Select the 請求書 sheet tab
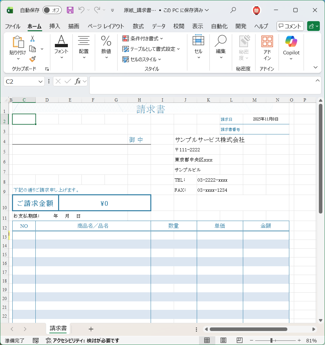The height and width of the screenshot is (345, 325). coord(58,329)
